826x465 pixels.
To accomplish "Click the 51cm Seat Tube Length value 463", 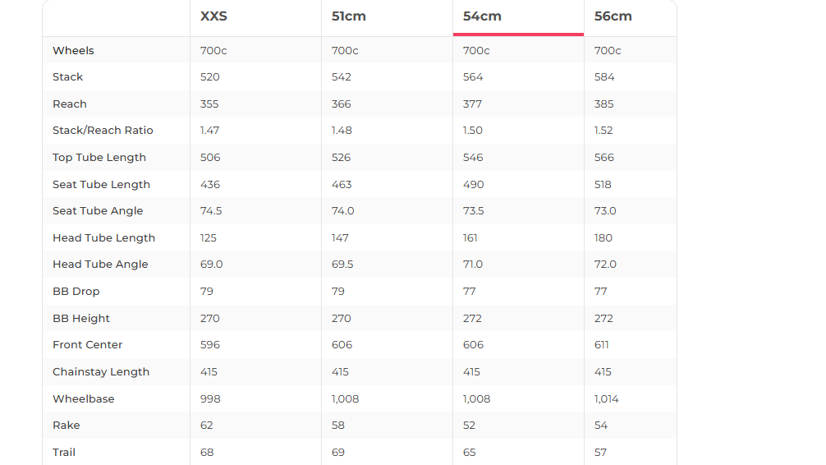I will [342, 185].
